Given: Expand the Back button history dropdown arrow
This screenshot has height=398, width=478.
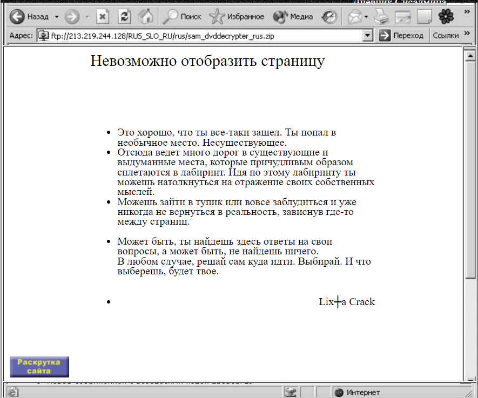Looking at the screenshot, I should pyautogui.click(x=57, y=17).
